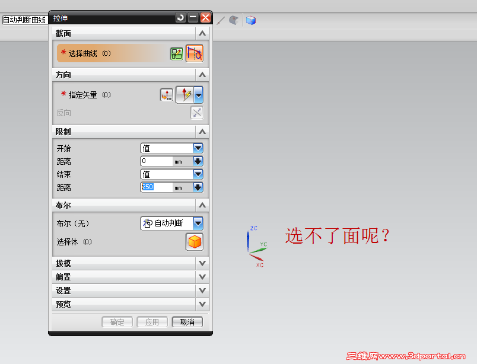Open the 布尔 boolean dropdown showing 自动判断
Viewport: 477px width, 364px height.
[x=198, y=223]
